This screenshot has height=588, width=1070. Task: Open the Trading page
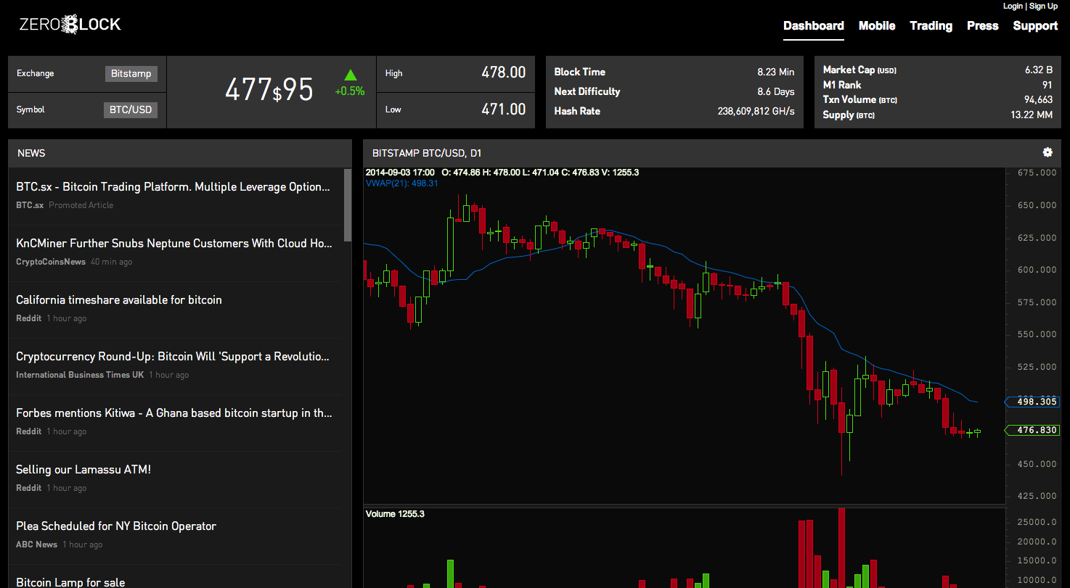[931, 25]
